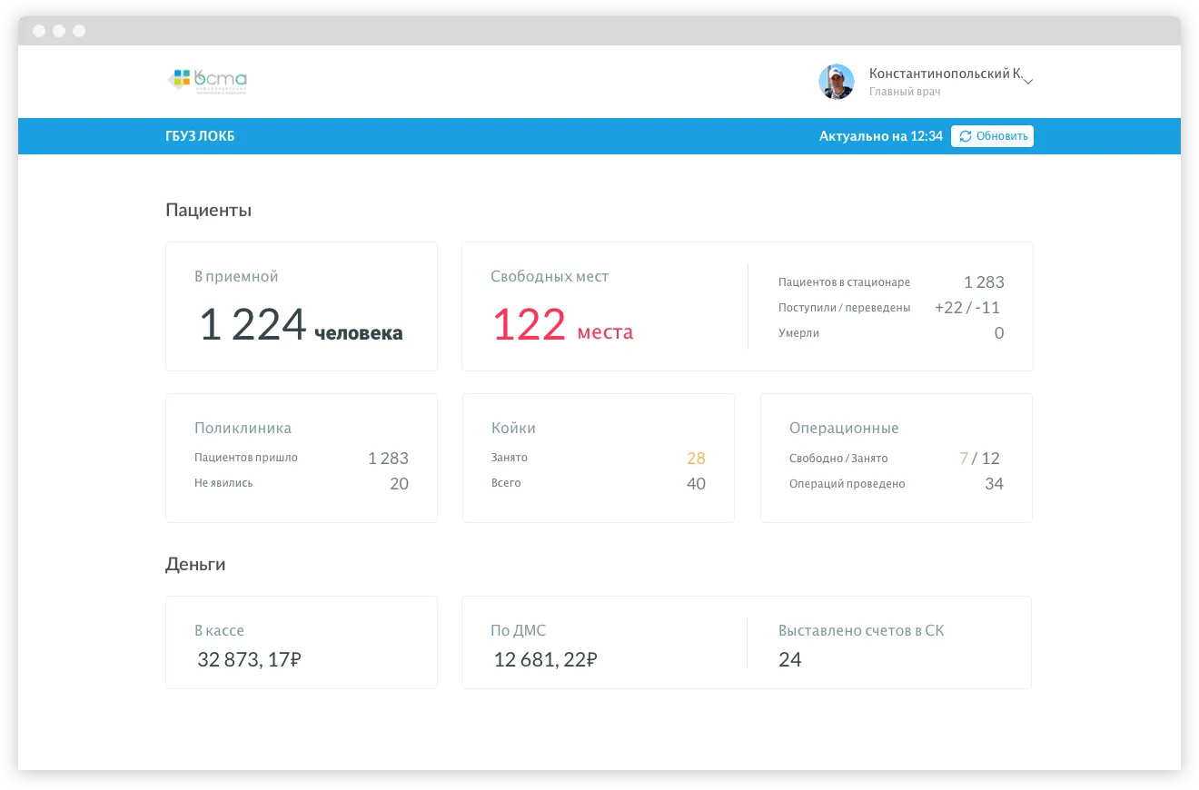Expand the Константинопольский К. user menu chevron
This screenshot has height=790, width=1199.
pyautogui.click(x=1027, y=81)
